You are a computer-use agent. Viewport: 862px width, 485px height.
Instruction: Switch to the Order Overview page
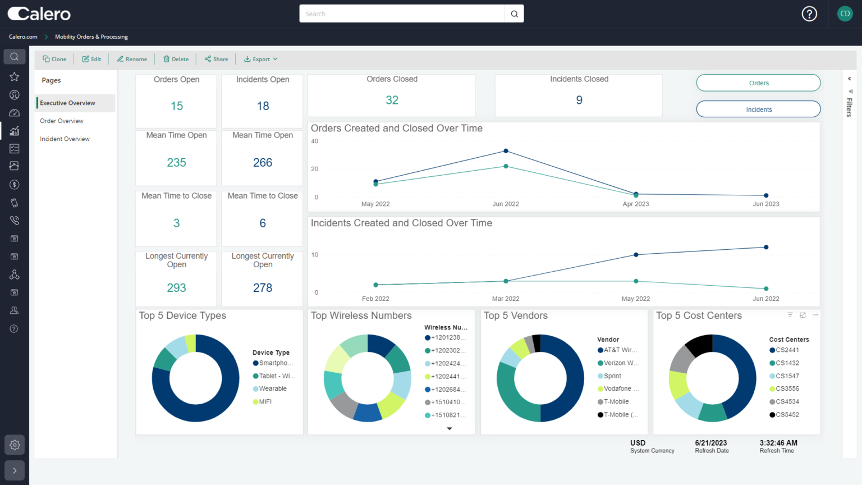point(62,121)
